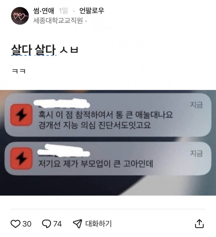Click the redacted sender name on the second notification
Image resolution: width=216 pixels, height=237 pixels.
click(64, 151)
